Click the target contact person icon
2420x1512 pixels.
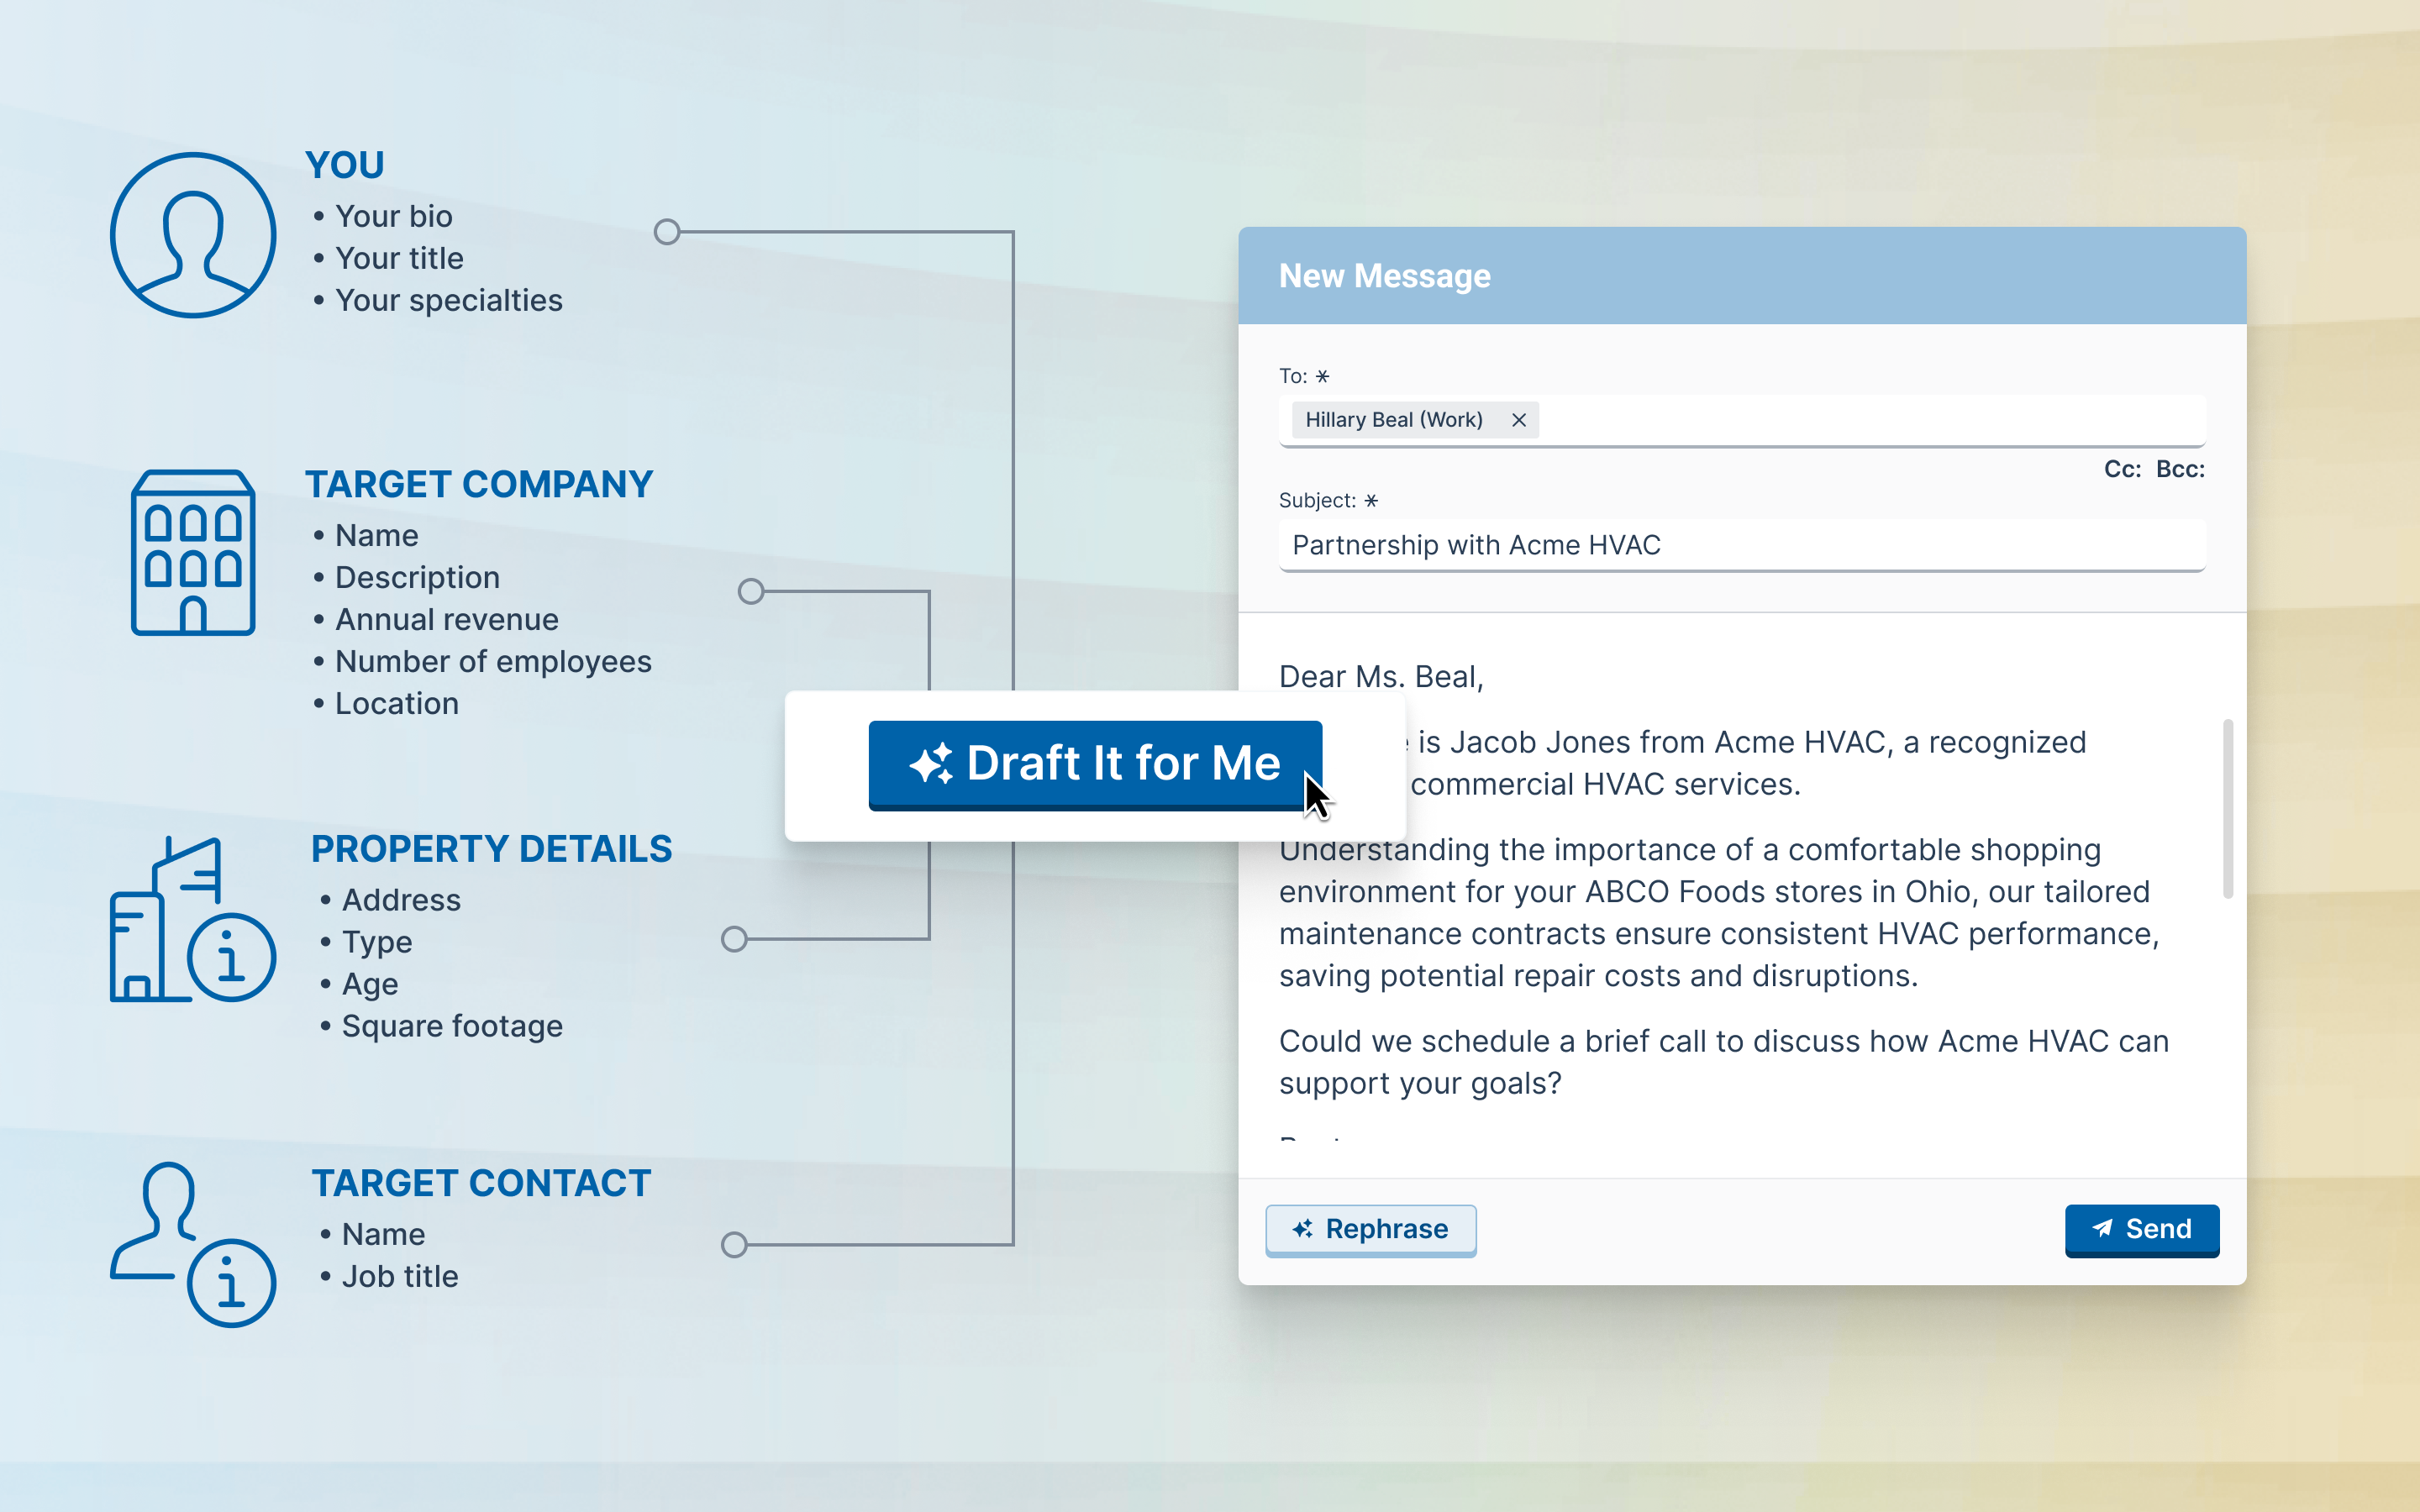point(192,1244)
